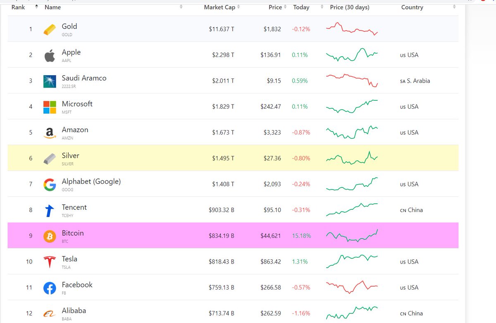
Task: Open the Facebook company link
Action: [x=77, y=285]
